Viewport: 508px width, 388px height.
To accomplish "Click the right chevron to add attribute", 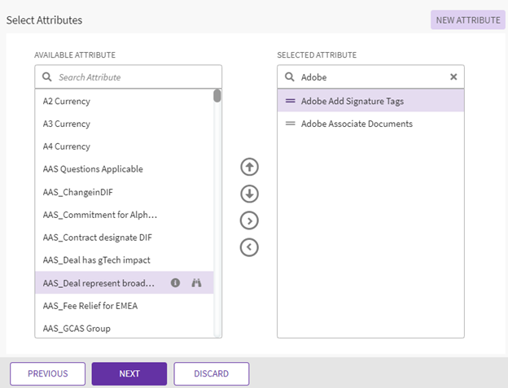I will pyautogui.click(x=250, y=220).
